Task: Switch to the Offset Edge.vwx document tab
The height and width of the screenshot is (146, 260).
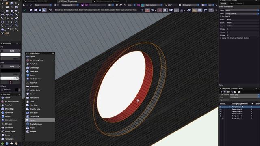Action: [69, 1]
